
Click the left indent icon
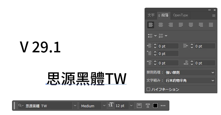point(149,46)
